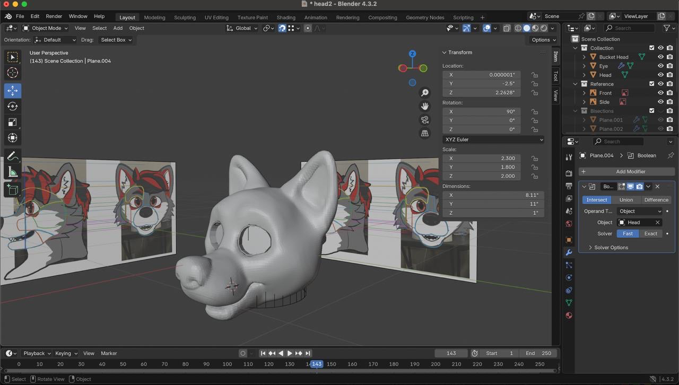Set boolean operation to Union
Viewport: 679px width, 385px height.
point(626,200)
